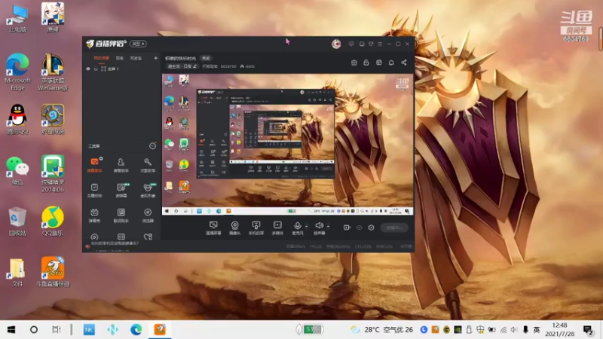
Task: Click the record video icon beside settings
Action: coord(347,228)
